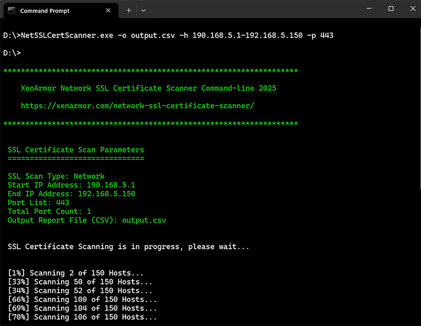This screenshot has width=421, height=326.
Task: Select the Command Prompt tab
Action: [61, 11]
